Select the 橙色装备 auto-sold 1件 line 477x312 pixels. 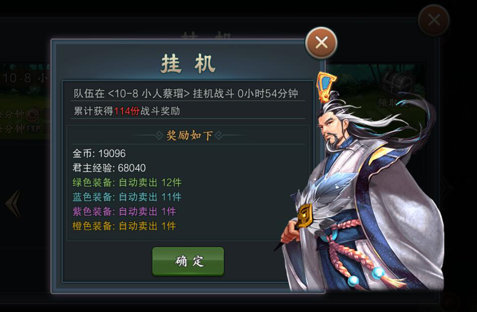coord(124,226)
